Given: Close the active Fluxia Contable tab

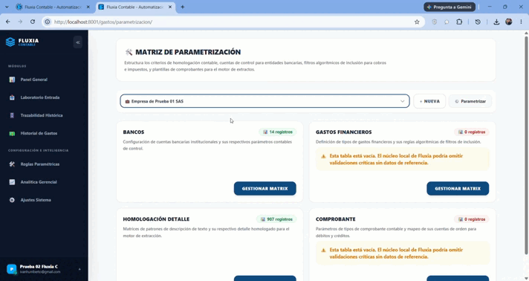Looking at the screenshot, I should click(x=170, y=7).
